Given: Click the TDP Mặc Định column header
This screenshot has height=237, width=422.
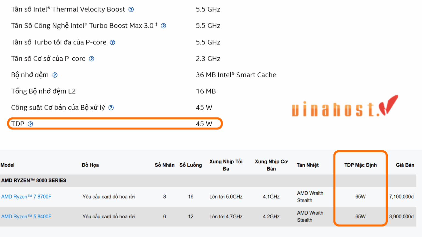Looking at the screenshot, I should [360, 165].
